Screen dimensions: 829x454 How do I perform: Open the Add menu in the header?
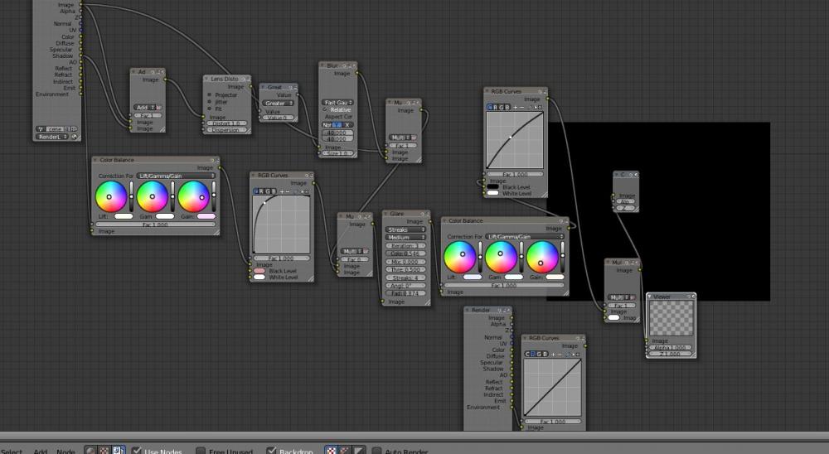41,452
